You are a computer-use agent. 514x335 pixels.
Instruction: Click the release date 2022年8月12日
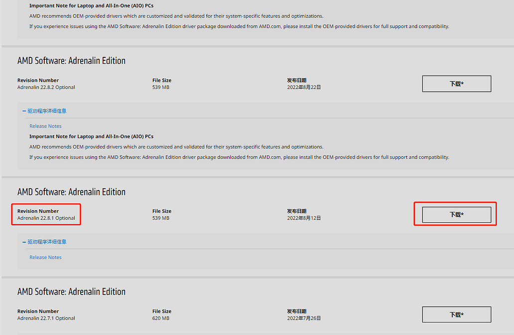point(304,218)
